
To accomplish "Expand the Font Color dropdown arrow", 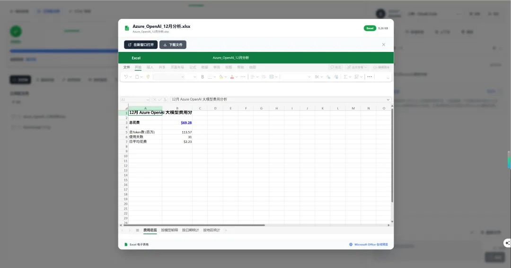I will pyautogui.click(x=237, y=77).
